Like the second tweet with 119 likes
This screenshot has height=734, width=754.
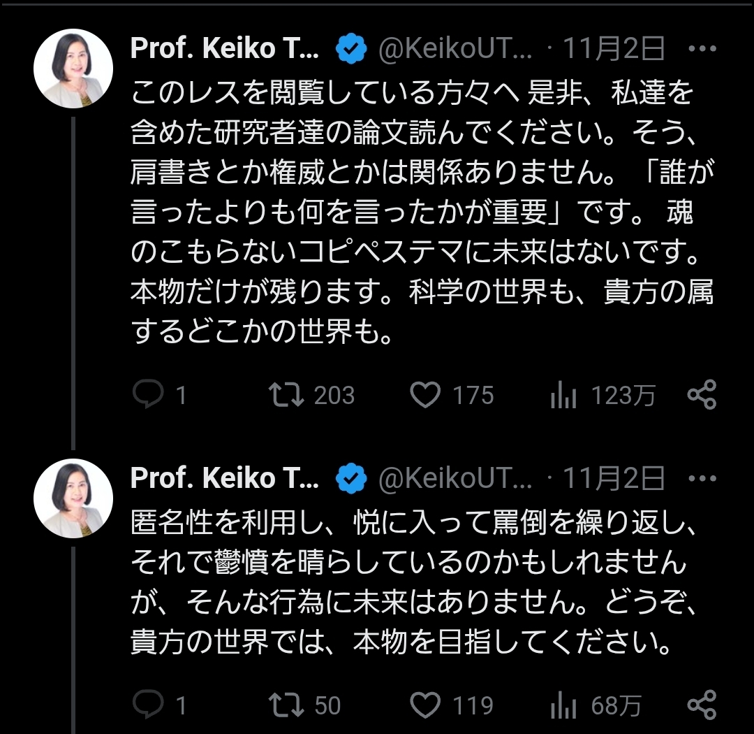tap(425, 705)
